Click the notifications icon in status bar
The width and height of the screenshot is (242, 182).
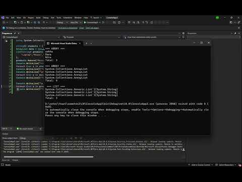[239, 165]
